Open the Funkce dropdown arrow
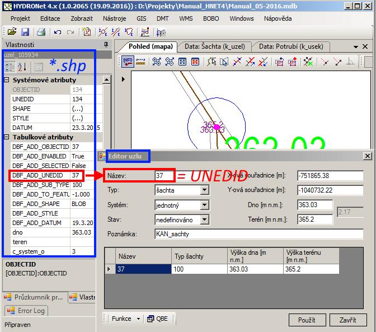 [138, 319]
